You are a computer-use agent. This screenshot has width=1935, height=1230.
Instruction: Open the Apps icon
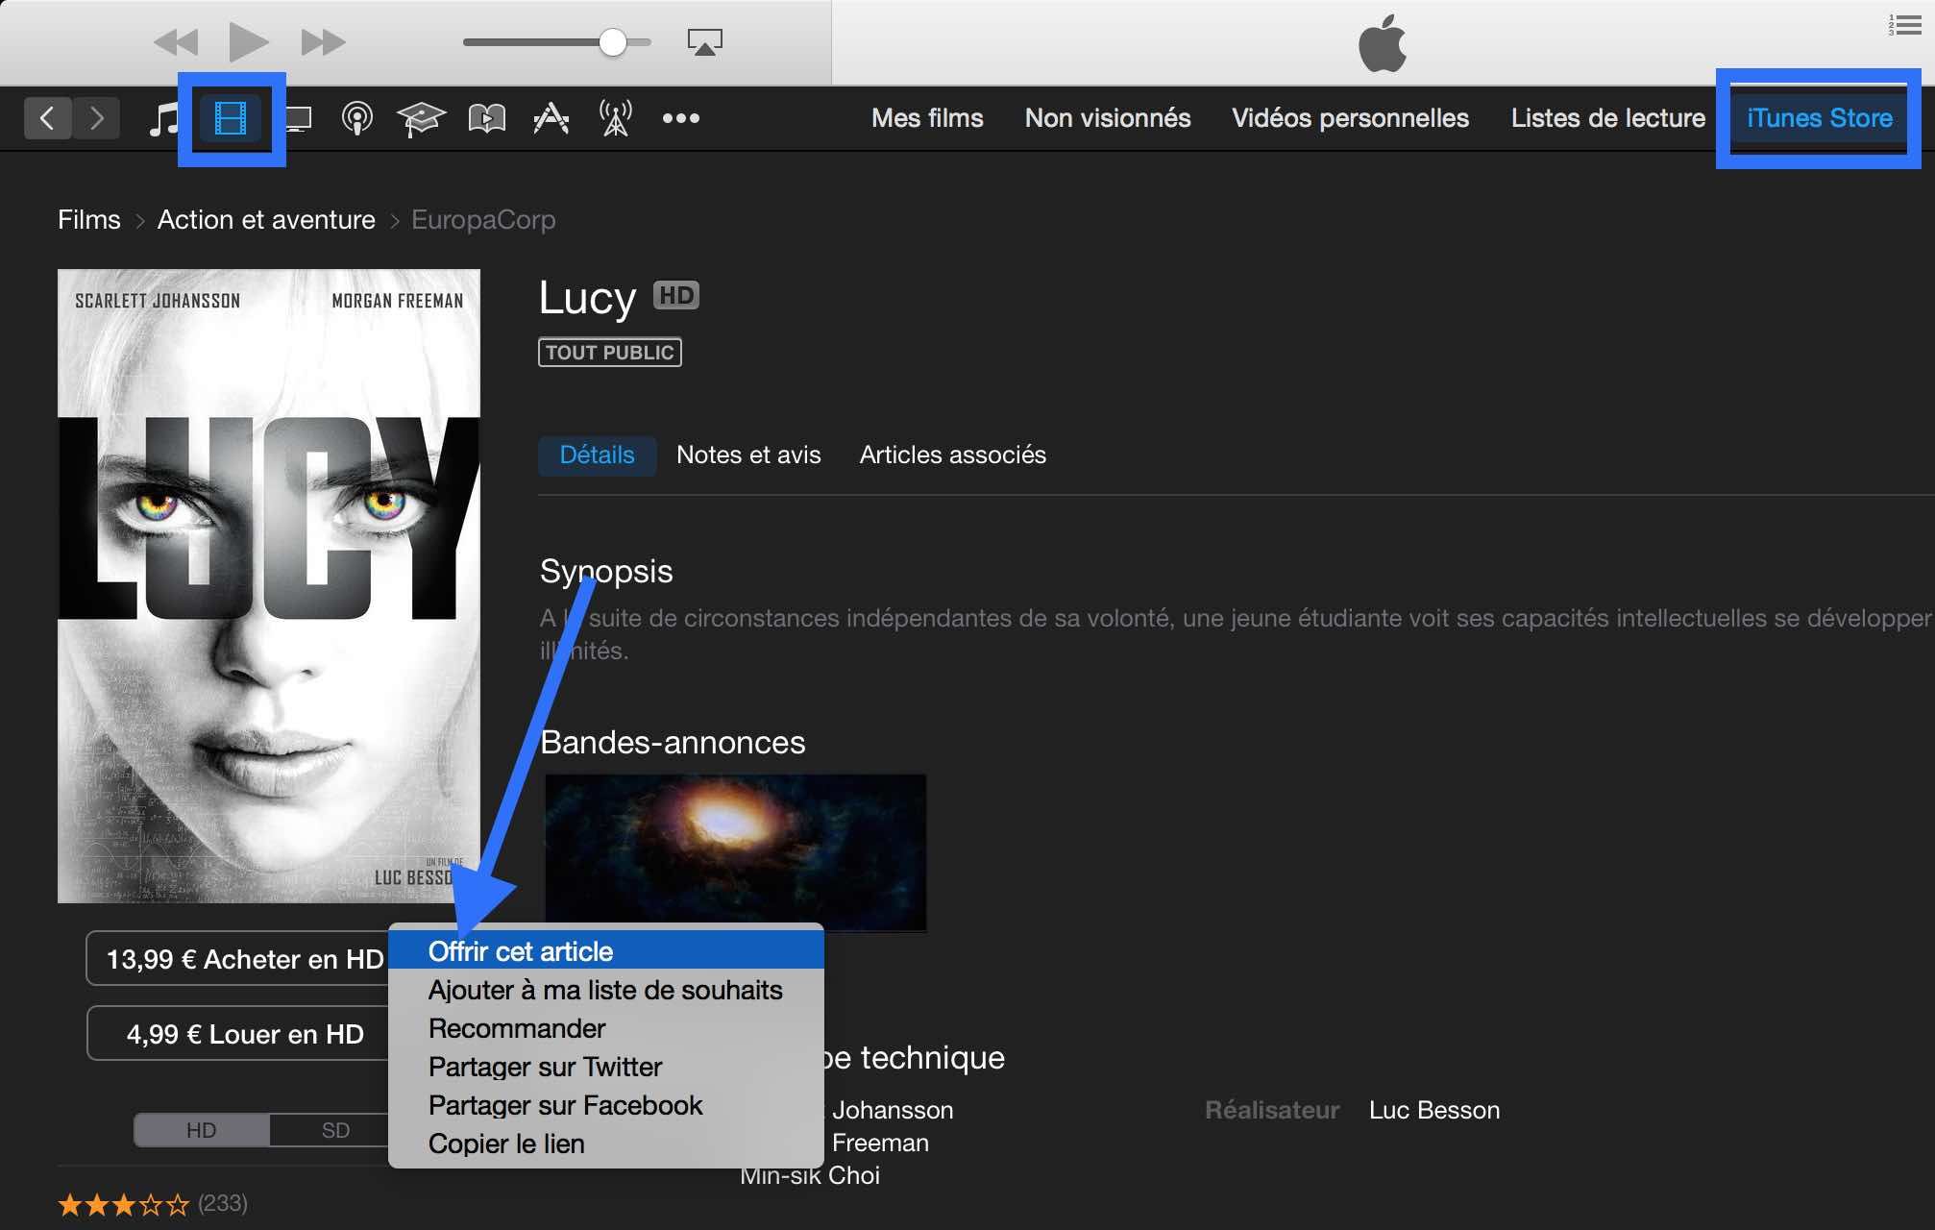click(551, 119)
